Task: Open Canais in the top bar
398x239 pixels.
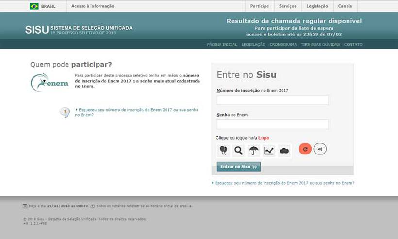Action: 345,6
